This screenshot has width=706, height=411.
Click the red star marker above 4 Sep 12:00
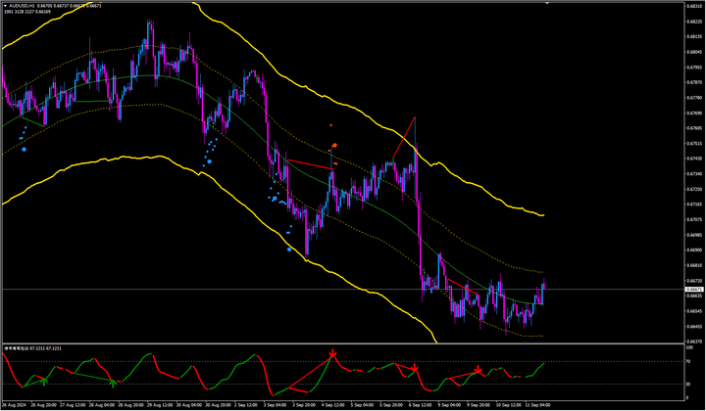[x=332, y=351]
